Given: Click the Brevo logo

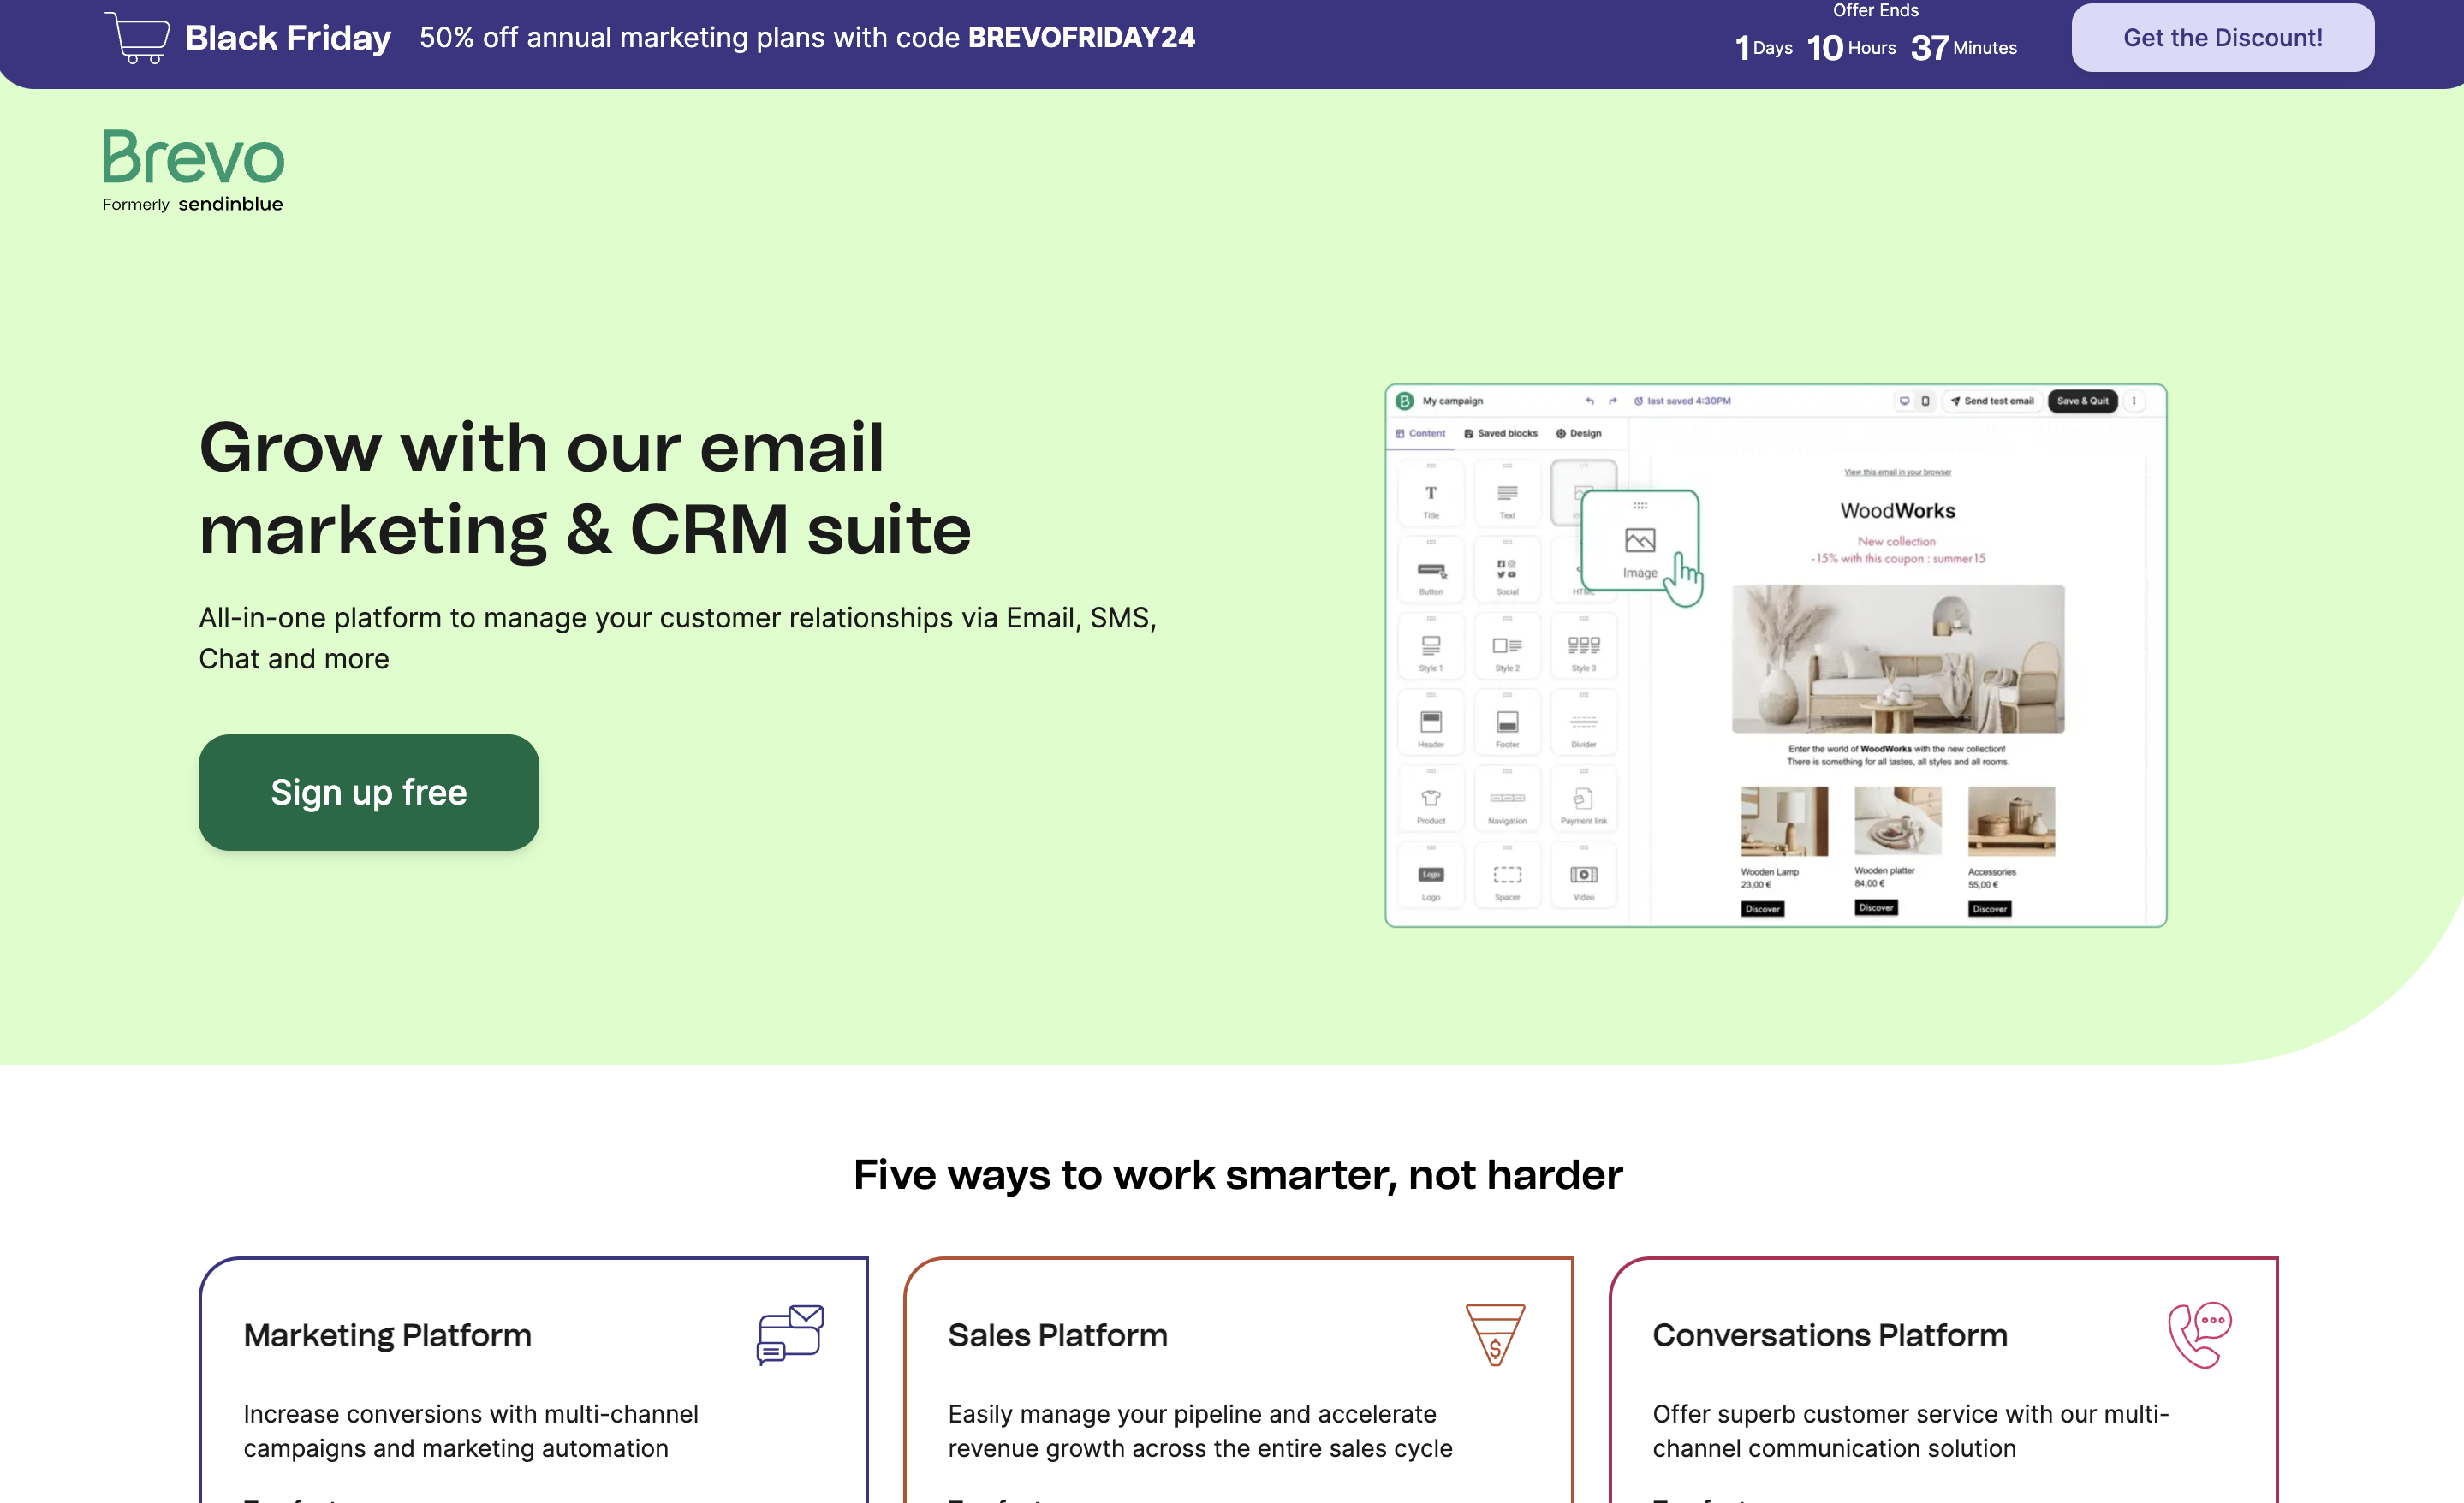Looking at the screenshot, I should pos(193,170).
